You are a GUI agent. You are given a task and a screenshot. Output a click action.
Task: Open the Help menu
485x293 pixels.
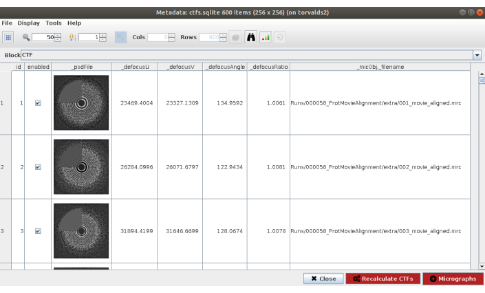[74, 23]
